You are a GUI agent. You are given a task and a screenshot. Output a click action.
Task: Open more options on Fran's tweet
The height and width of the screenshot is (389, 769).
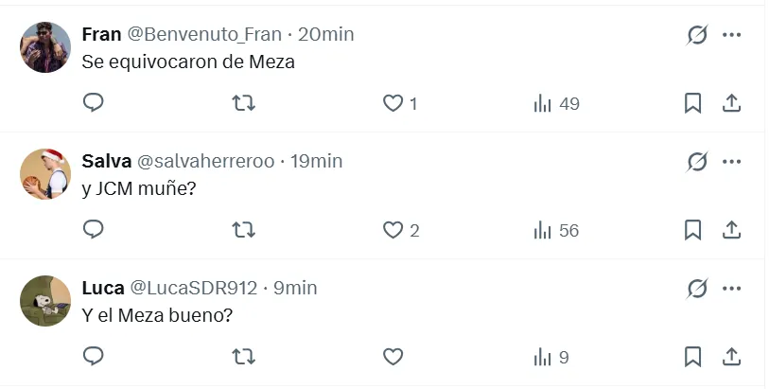point(731,35)
